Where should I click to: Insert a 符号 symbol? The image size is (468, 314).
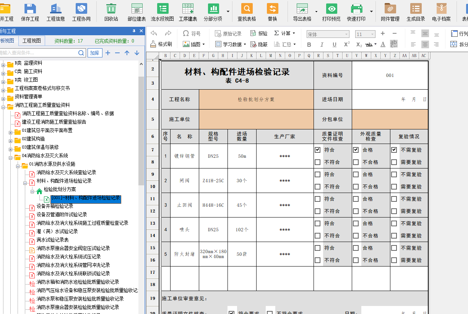tap(192, 33)
